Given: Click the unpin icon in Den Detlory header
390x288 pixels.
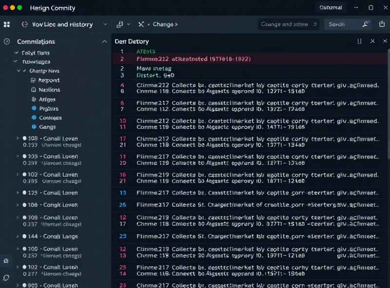Looking at the screenshot, I should click(x=372, y=41).
